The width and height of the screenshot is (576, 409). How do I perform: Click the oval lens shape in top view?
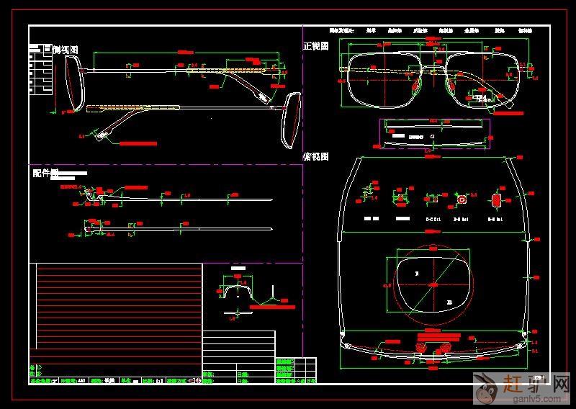click(433, 285)
